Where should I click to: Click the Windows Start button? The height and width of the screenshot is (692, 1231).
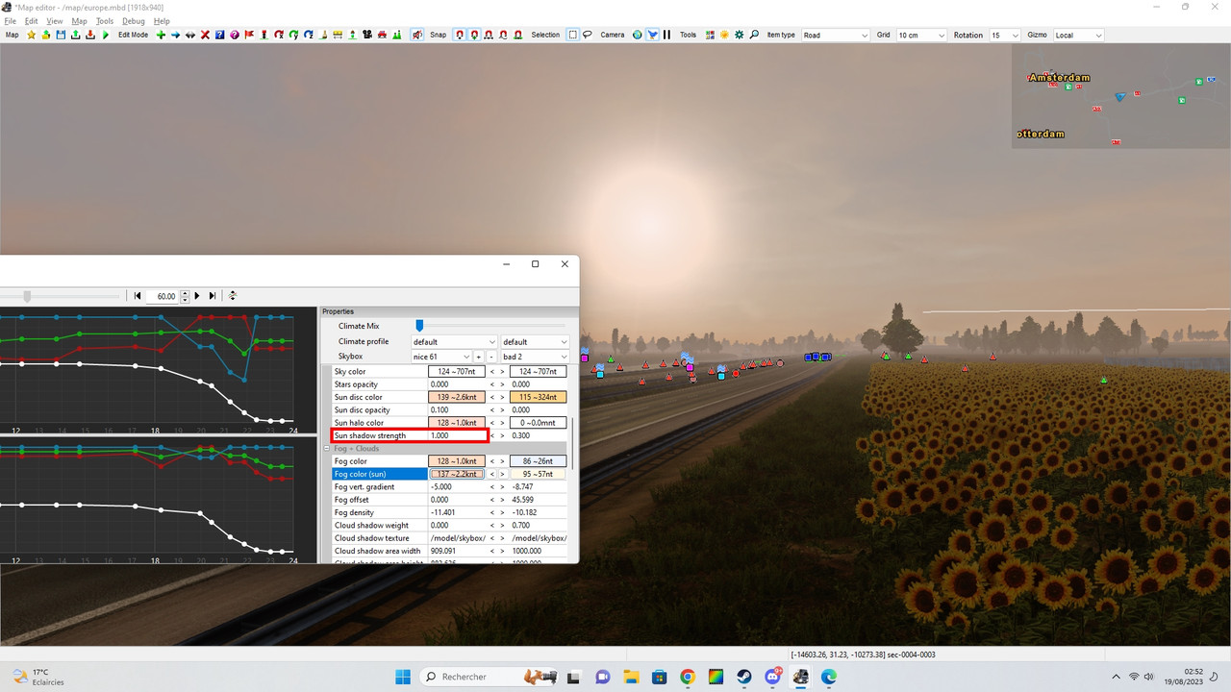pos(402,677)
